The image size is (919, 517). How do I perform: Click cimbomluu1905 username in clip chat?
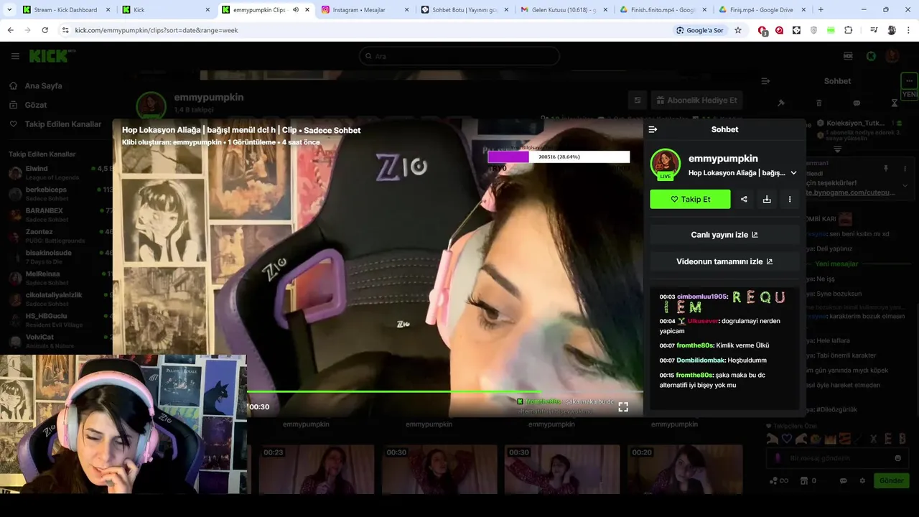701,297
